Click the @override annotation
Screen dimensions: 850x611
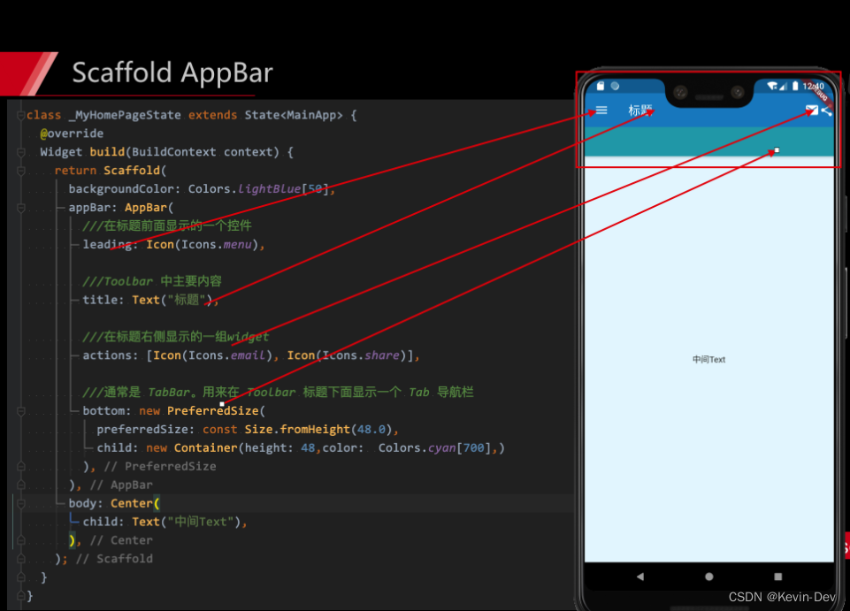(x=72, y=134)
